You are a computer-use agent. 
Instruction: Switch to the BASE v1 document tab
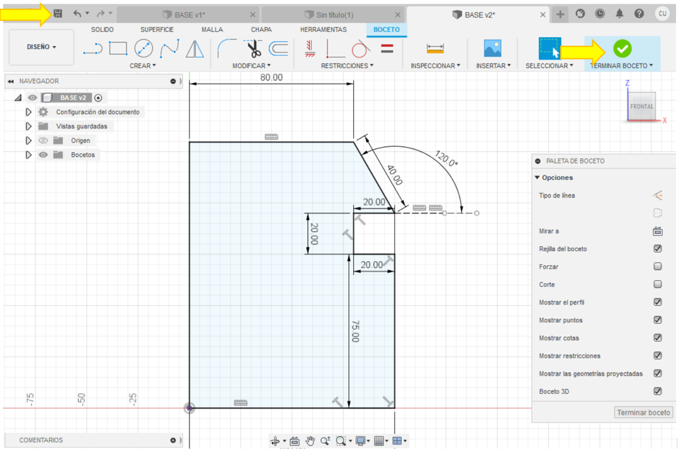(x=189, y=15)
